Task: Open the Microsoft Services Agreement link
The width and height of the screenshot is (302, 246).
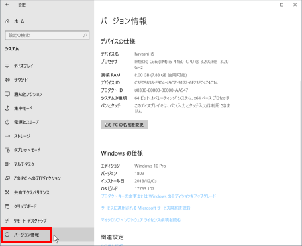Action: 146,208
